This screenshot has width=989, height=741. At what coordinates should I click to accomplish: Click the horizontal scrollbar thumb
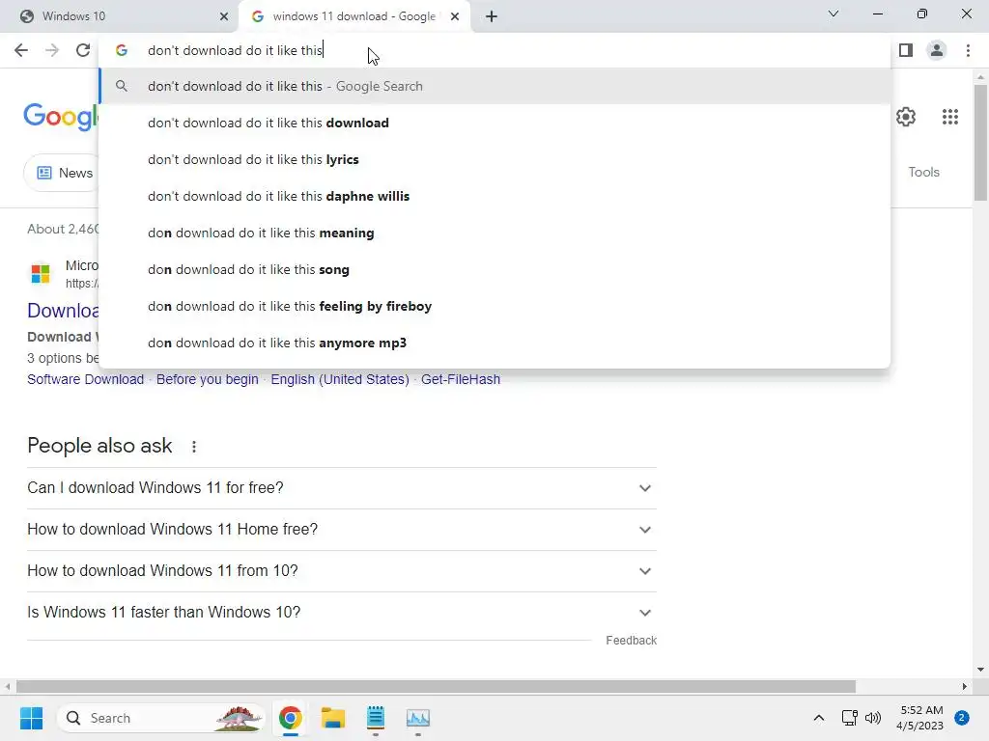436,686
